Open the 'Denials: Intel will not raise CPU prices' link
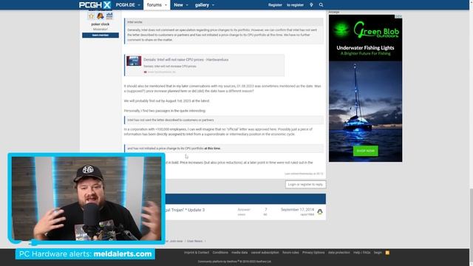Image resolution: width=473 pixels, height=266 pixels. (x=186, y=60)
